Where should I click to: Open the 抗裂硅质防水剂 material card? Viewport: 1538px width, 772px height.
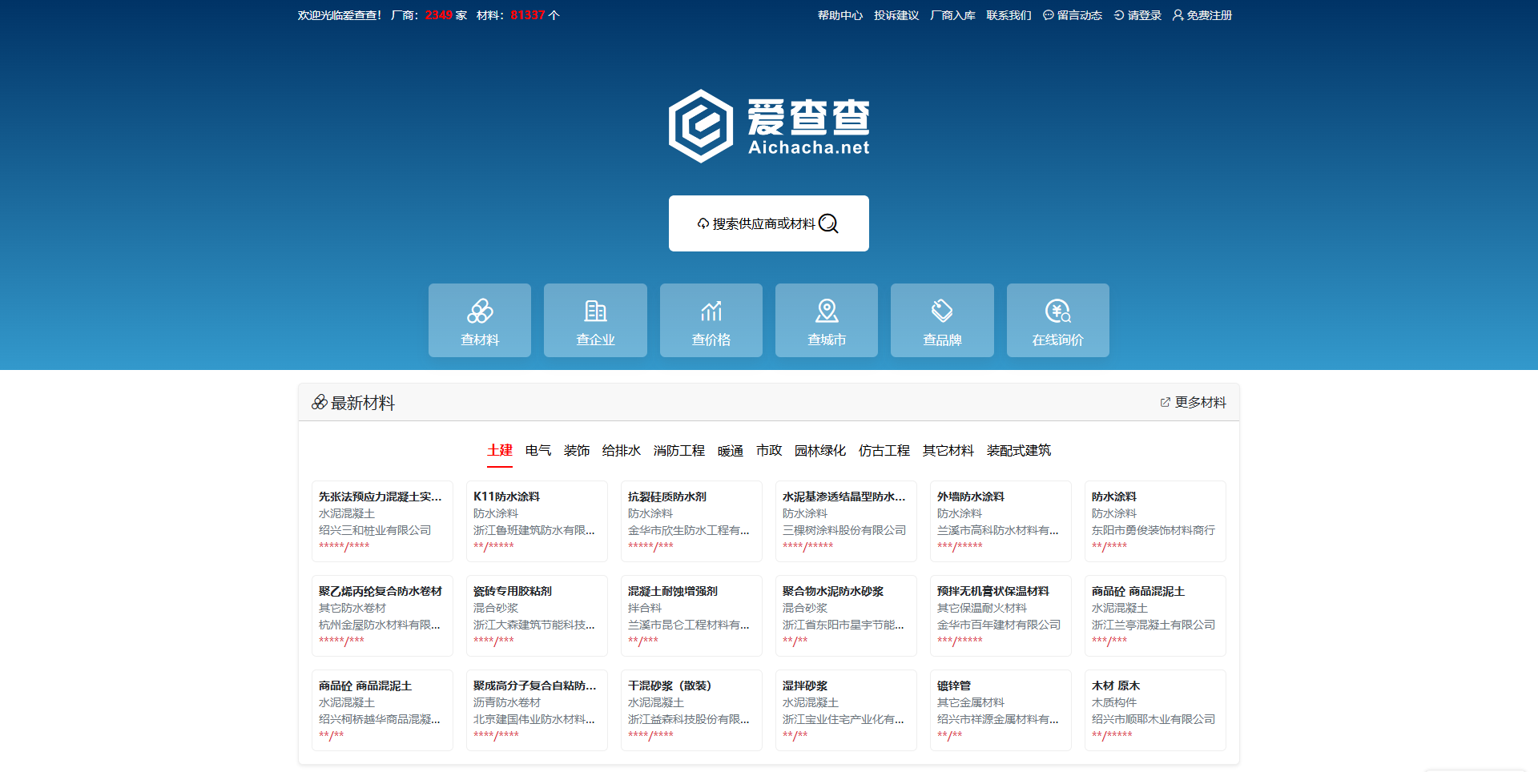(x=691, y=521)
